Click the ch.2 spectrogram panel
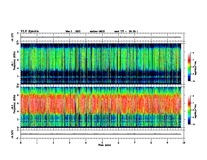This screenshot has height=160, width=207. click(x=101, y=107)
